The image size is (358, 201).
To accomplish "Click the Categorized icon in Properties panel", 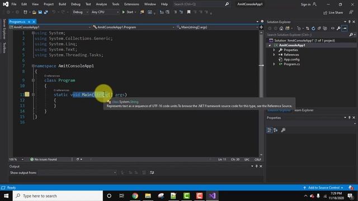I will tap(270, 130).
